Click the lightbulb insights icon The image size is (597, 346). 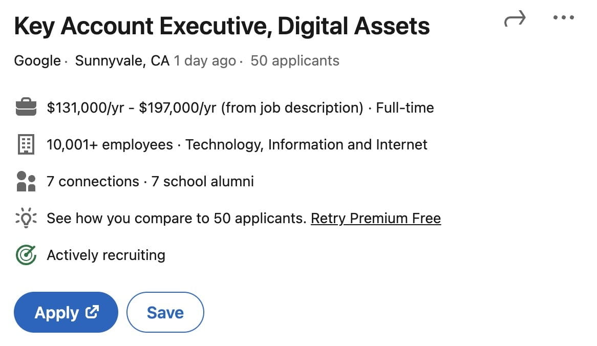coord(26,219)
